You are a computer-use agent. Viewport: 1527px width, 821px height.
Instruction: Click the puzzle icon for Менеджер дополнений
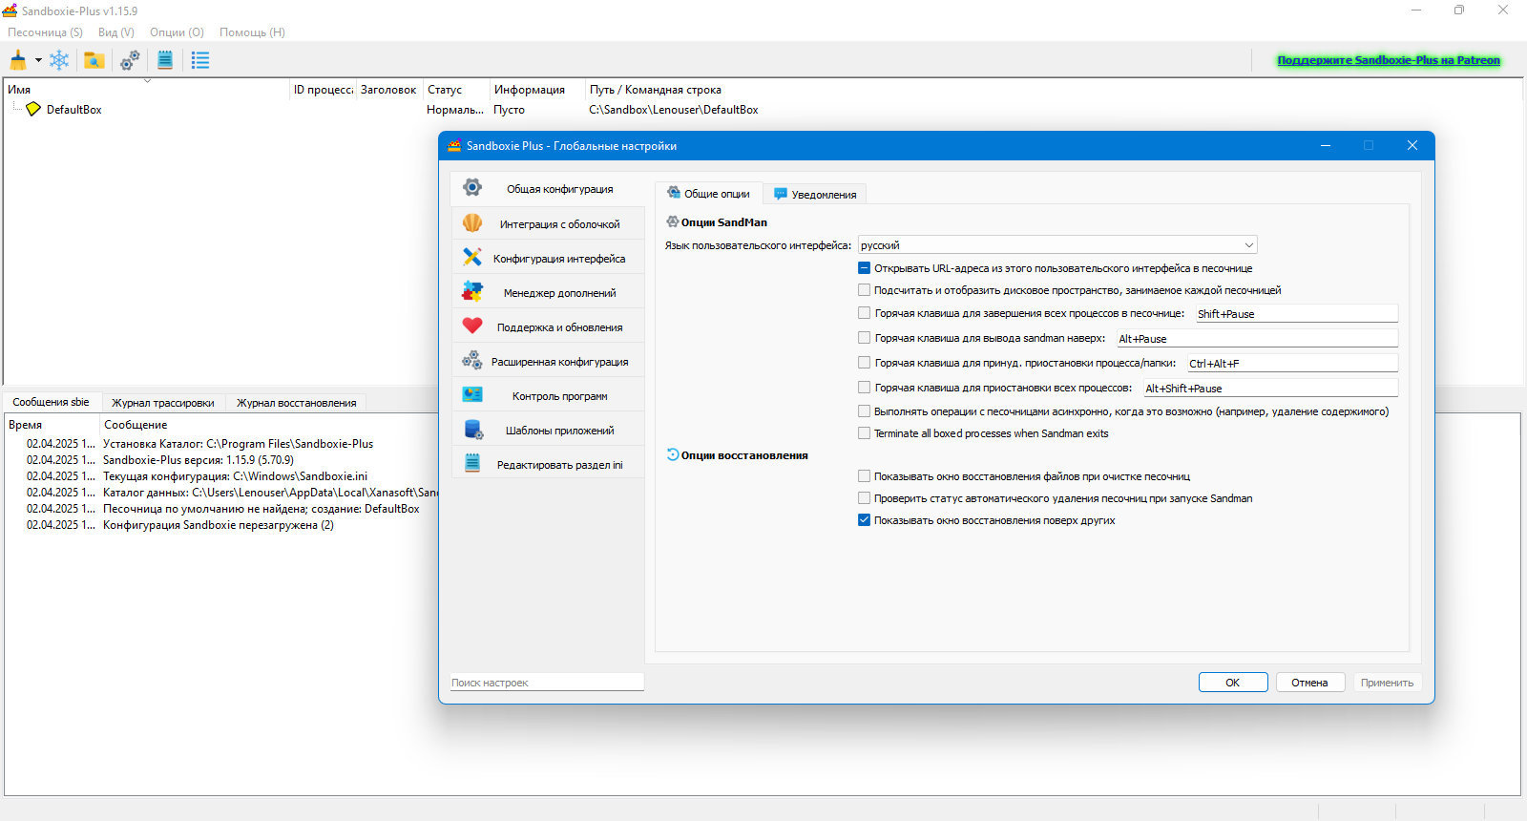click(x=472, y=291)
